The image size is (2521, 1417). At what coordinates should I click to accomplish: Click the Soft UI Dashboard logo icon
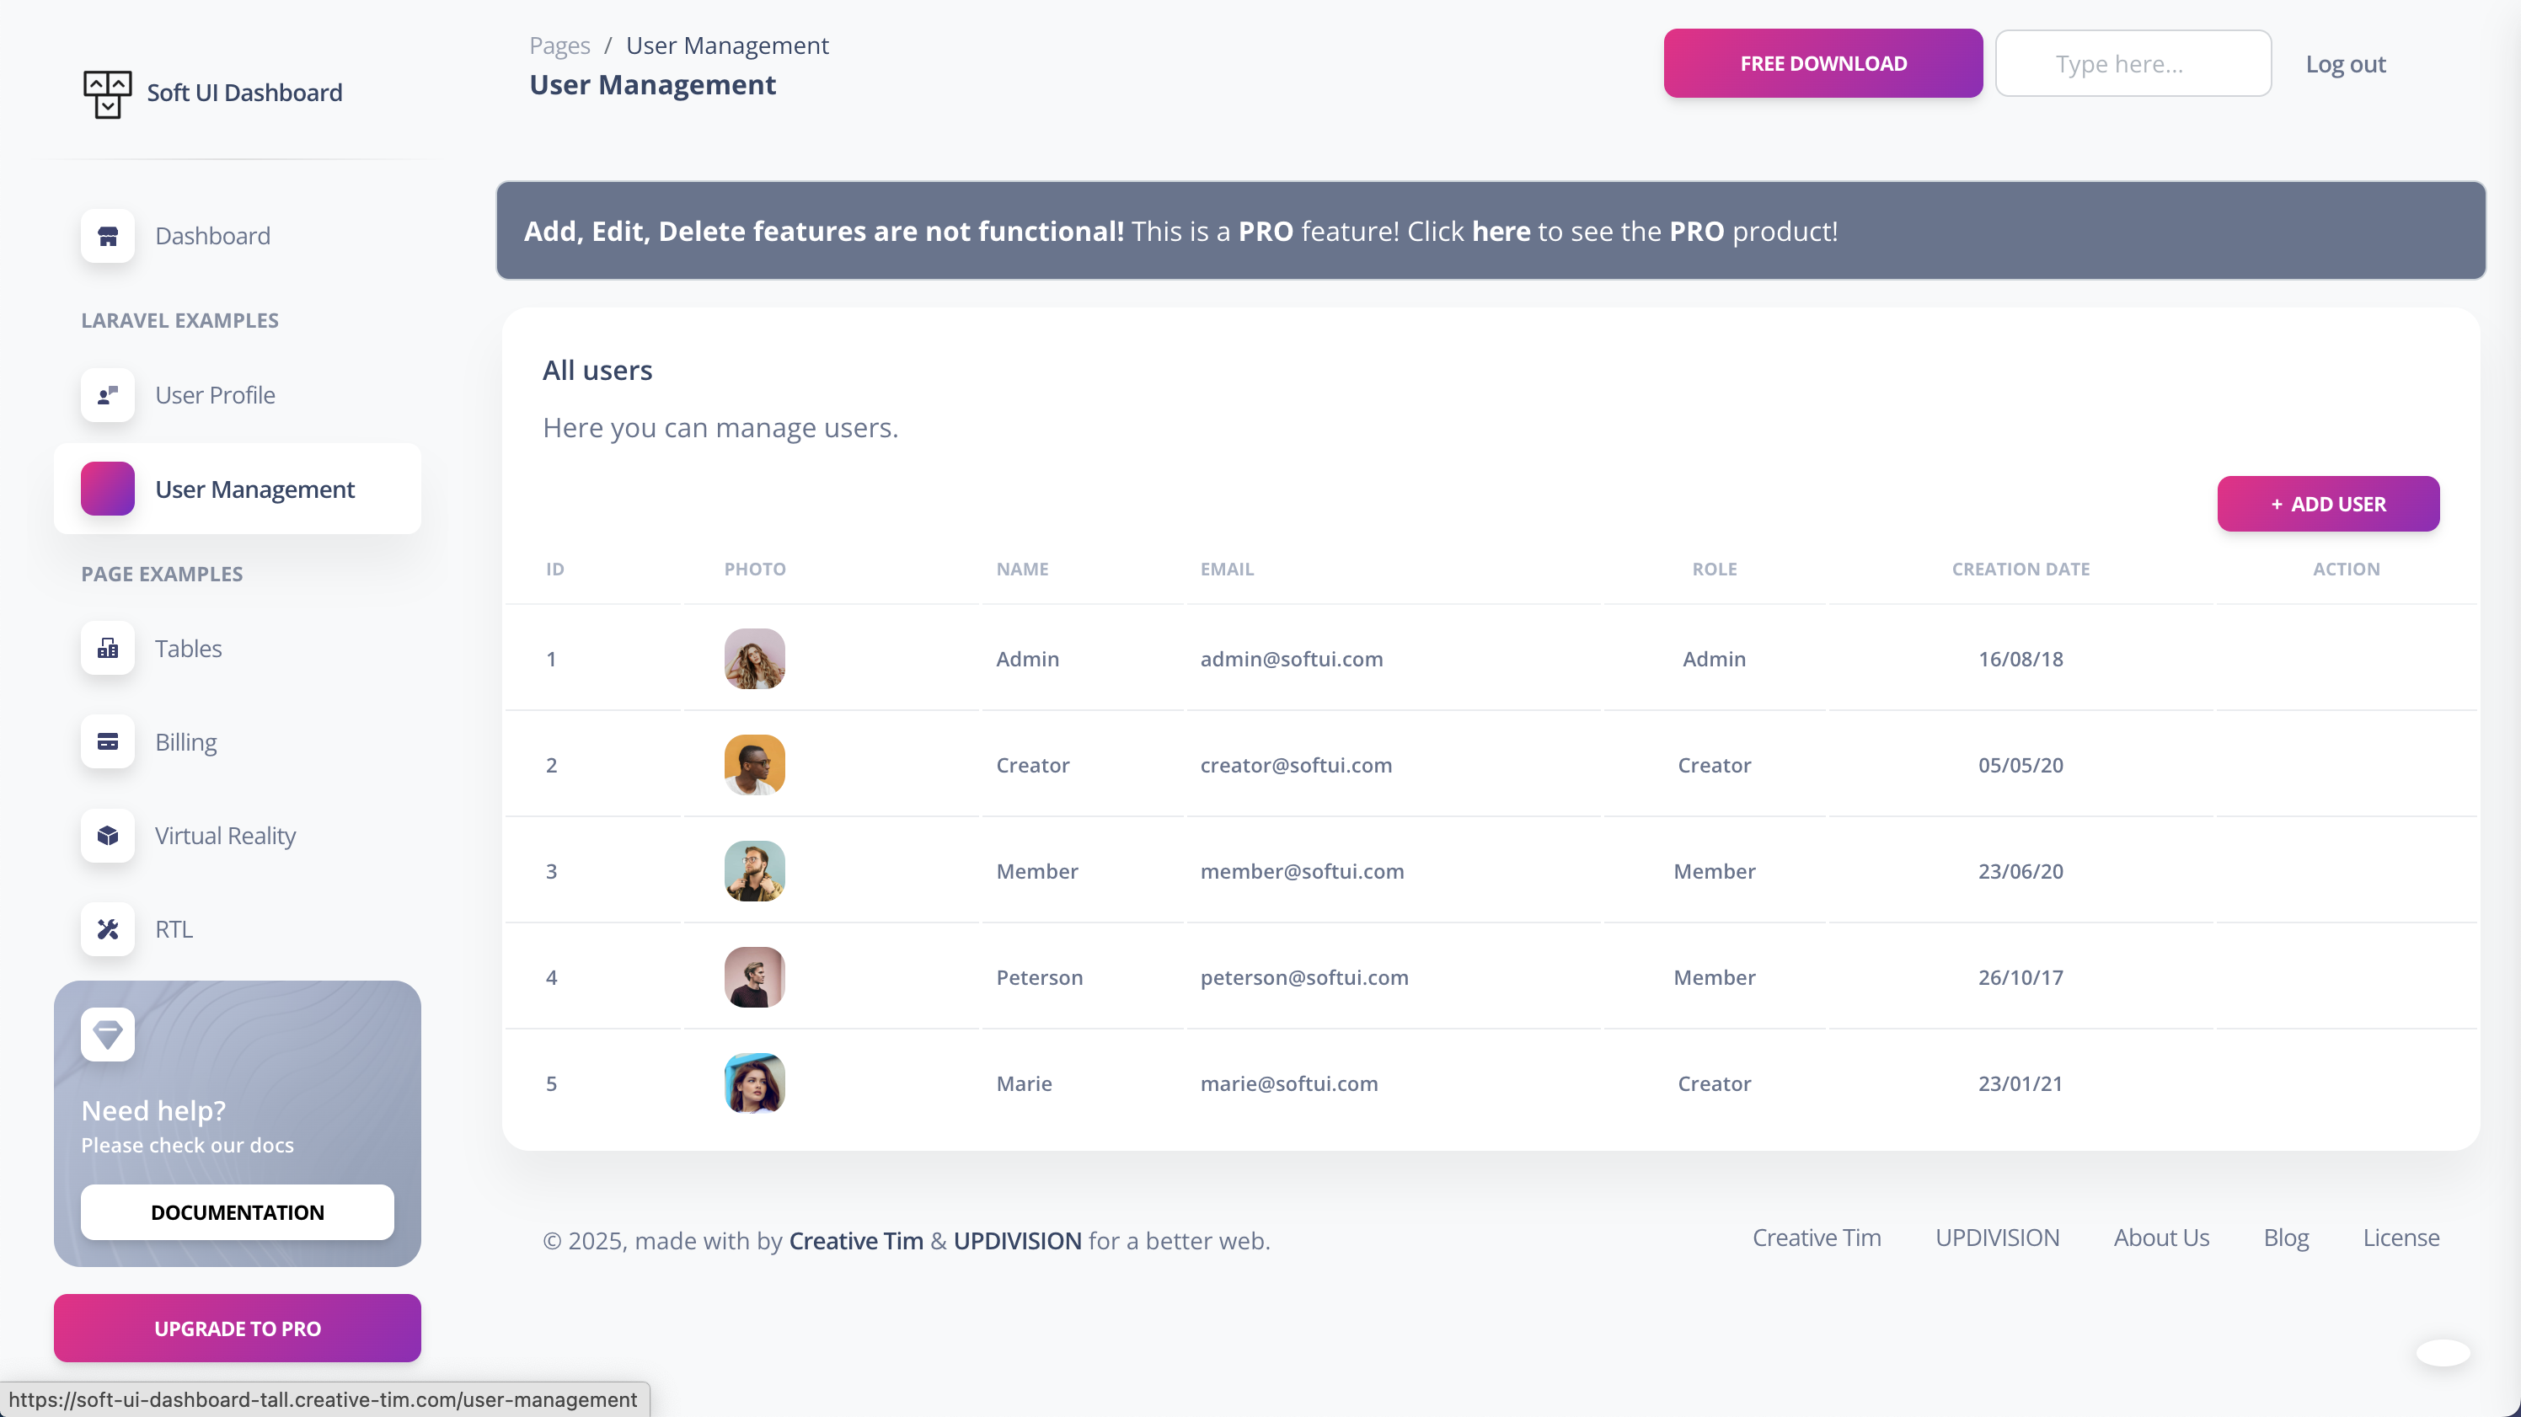pyautogui.click(x=108, y=94)
